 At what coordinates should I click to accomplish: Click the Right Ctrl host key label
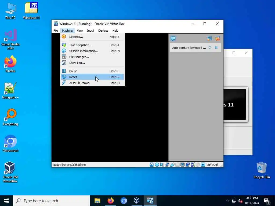pyautogui.click(x=212, y=165)
